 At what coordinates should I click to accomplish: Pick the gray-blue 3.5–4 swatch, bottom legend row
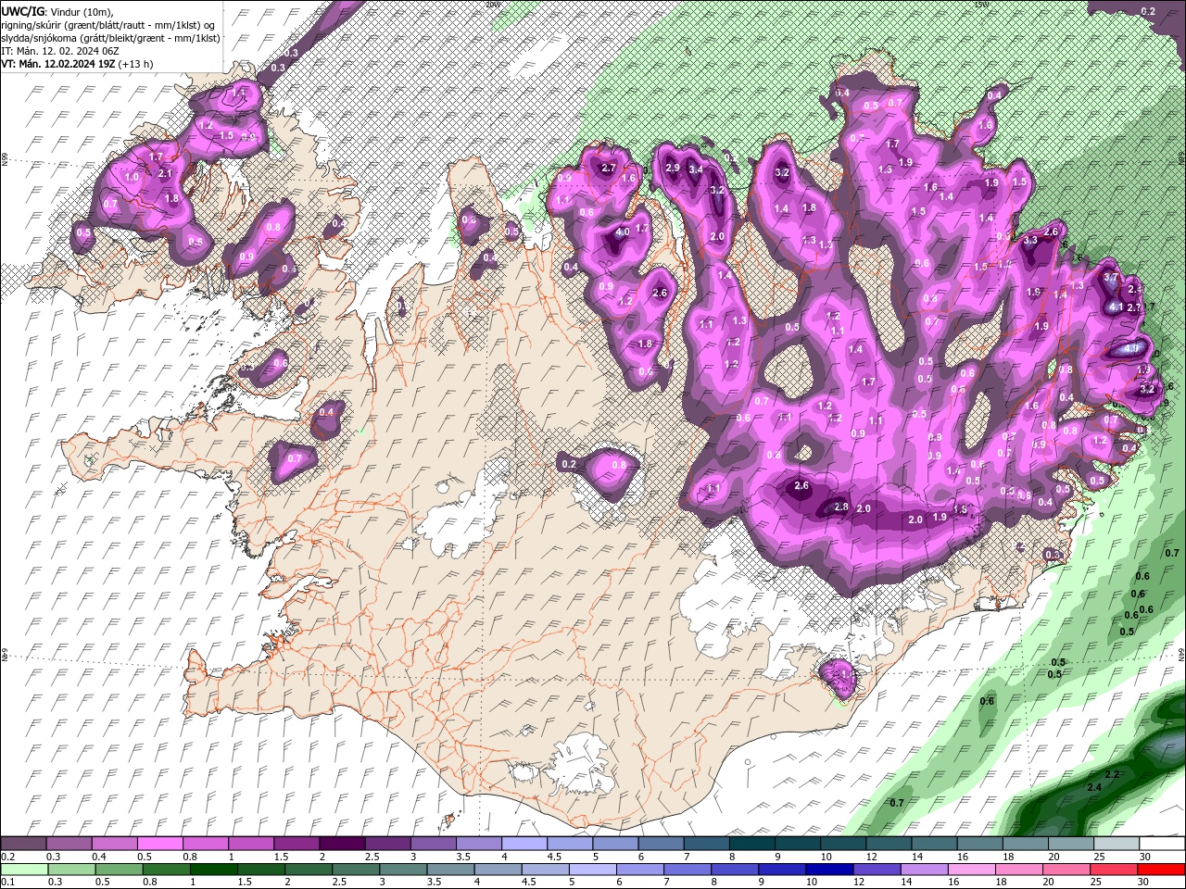pos(450,870)
